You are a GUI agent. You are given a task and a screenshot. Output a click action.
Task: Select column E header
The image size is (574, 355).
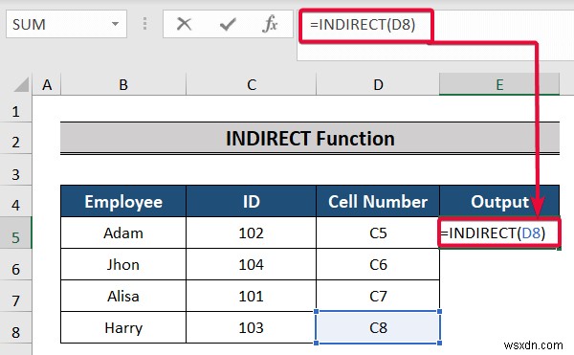(499, 84)
